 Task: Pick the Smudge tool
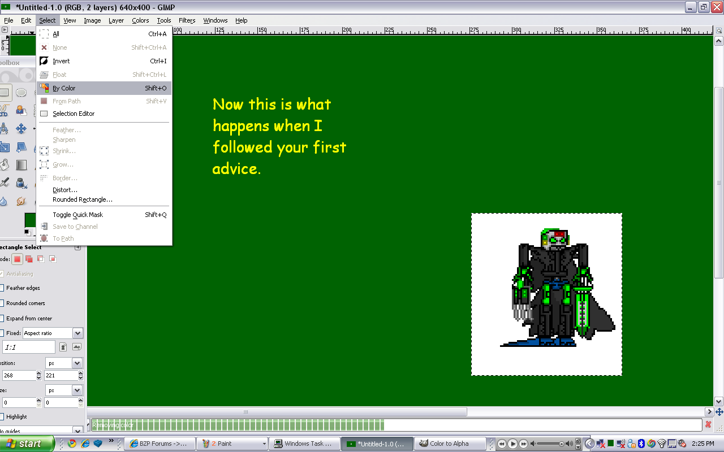coord(21,201)
